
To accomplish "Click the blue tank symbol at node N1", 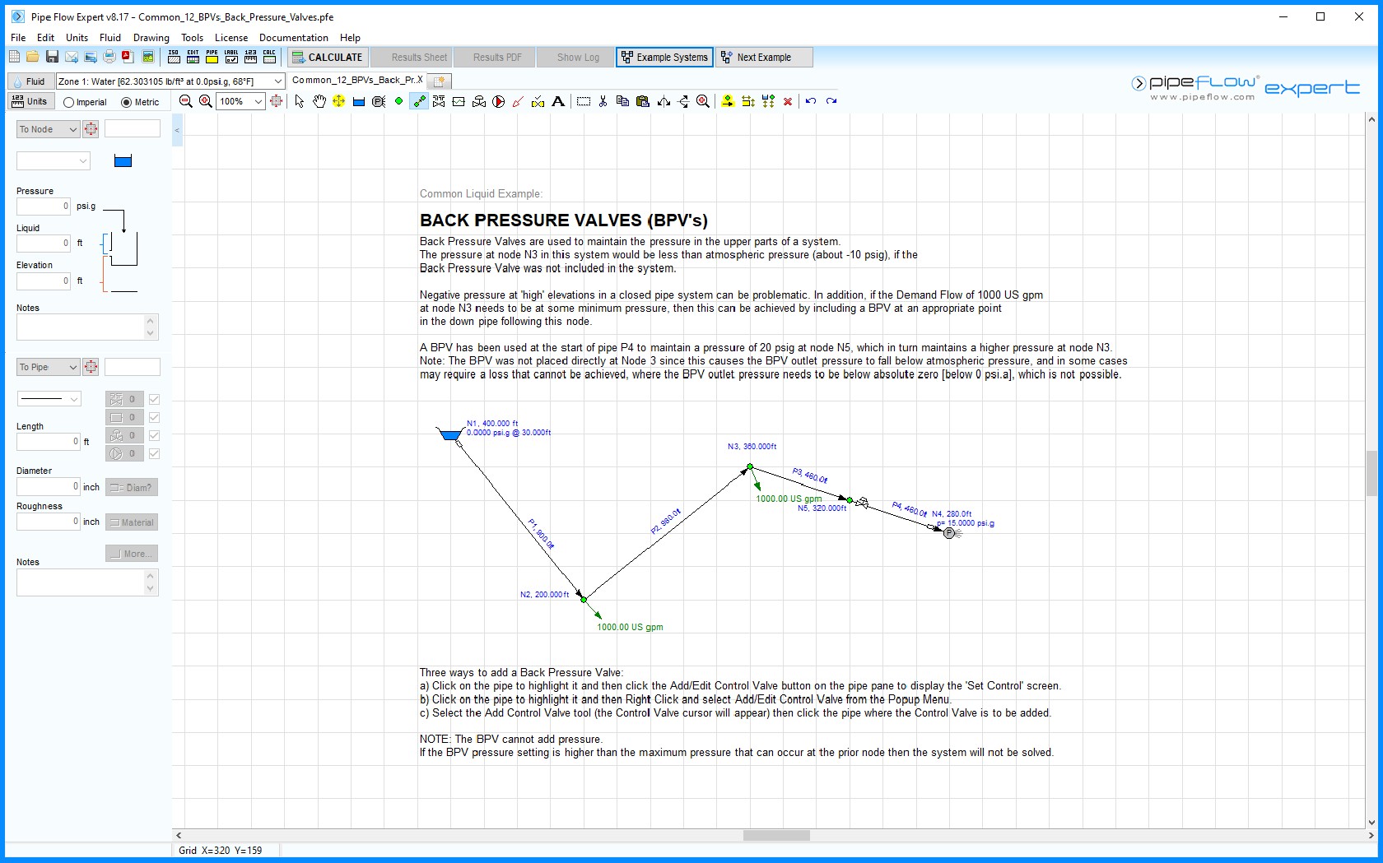I will point(449,434).
